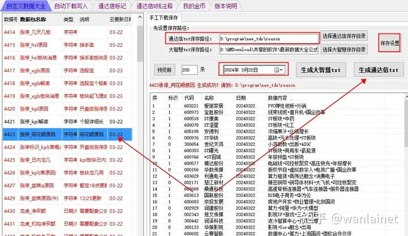Click the left list scroll-up arrow
Image resolution: width=408 pixels, height=236 pixels.
[x=140, y=18]
